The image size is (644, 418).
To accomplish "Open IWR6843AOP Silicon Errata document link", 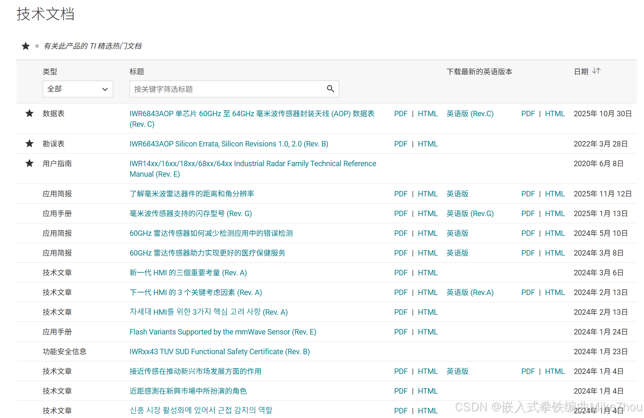I will pos(229,144).
